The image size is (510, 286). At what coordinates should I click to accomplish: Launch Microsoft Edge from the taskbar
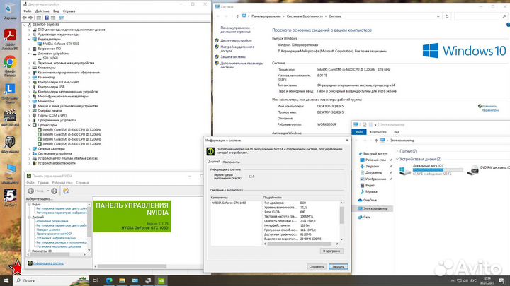(109, 280)
